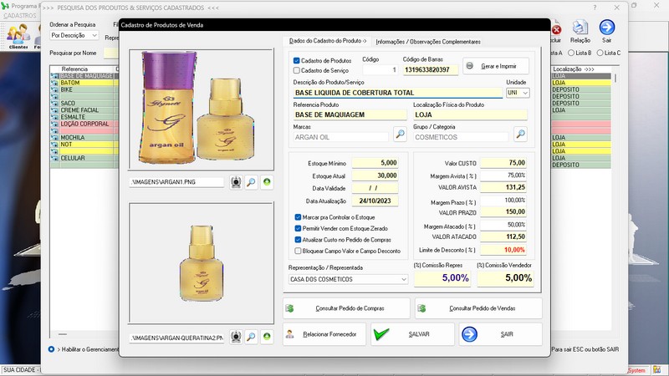Click the SALVAR button
The width and height of the screenshot is (669, 376).
pyautogui.click(x=412, y=334)
